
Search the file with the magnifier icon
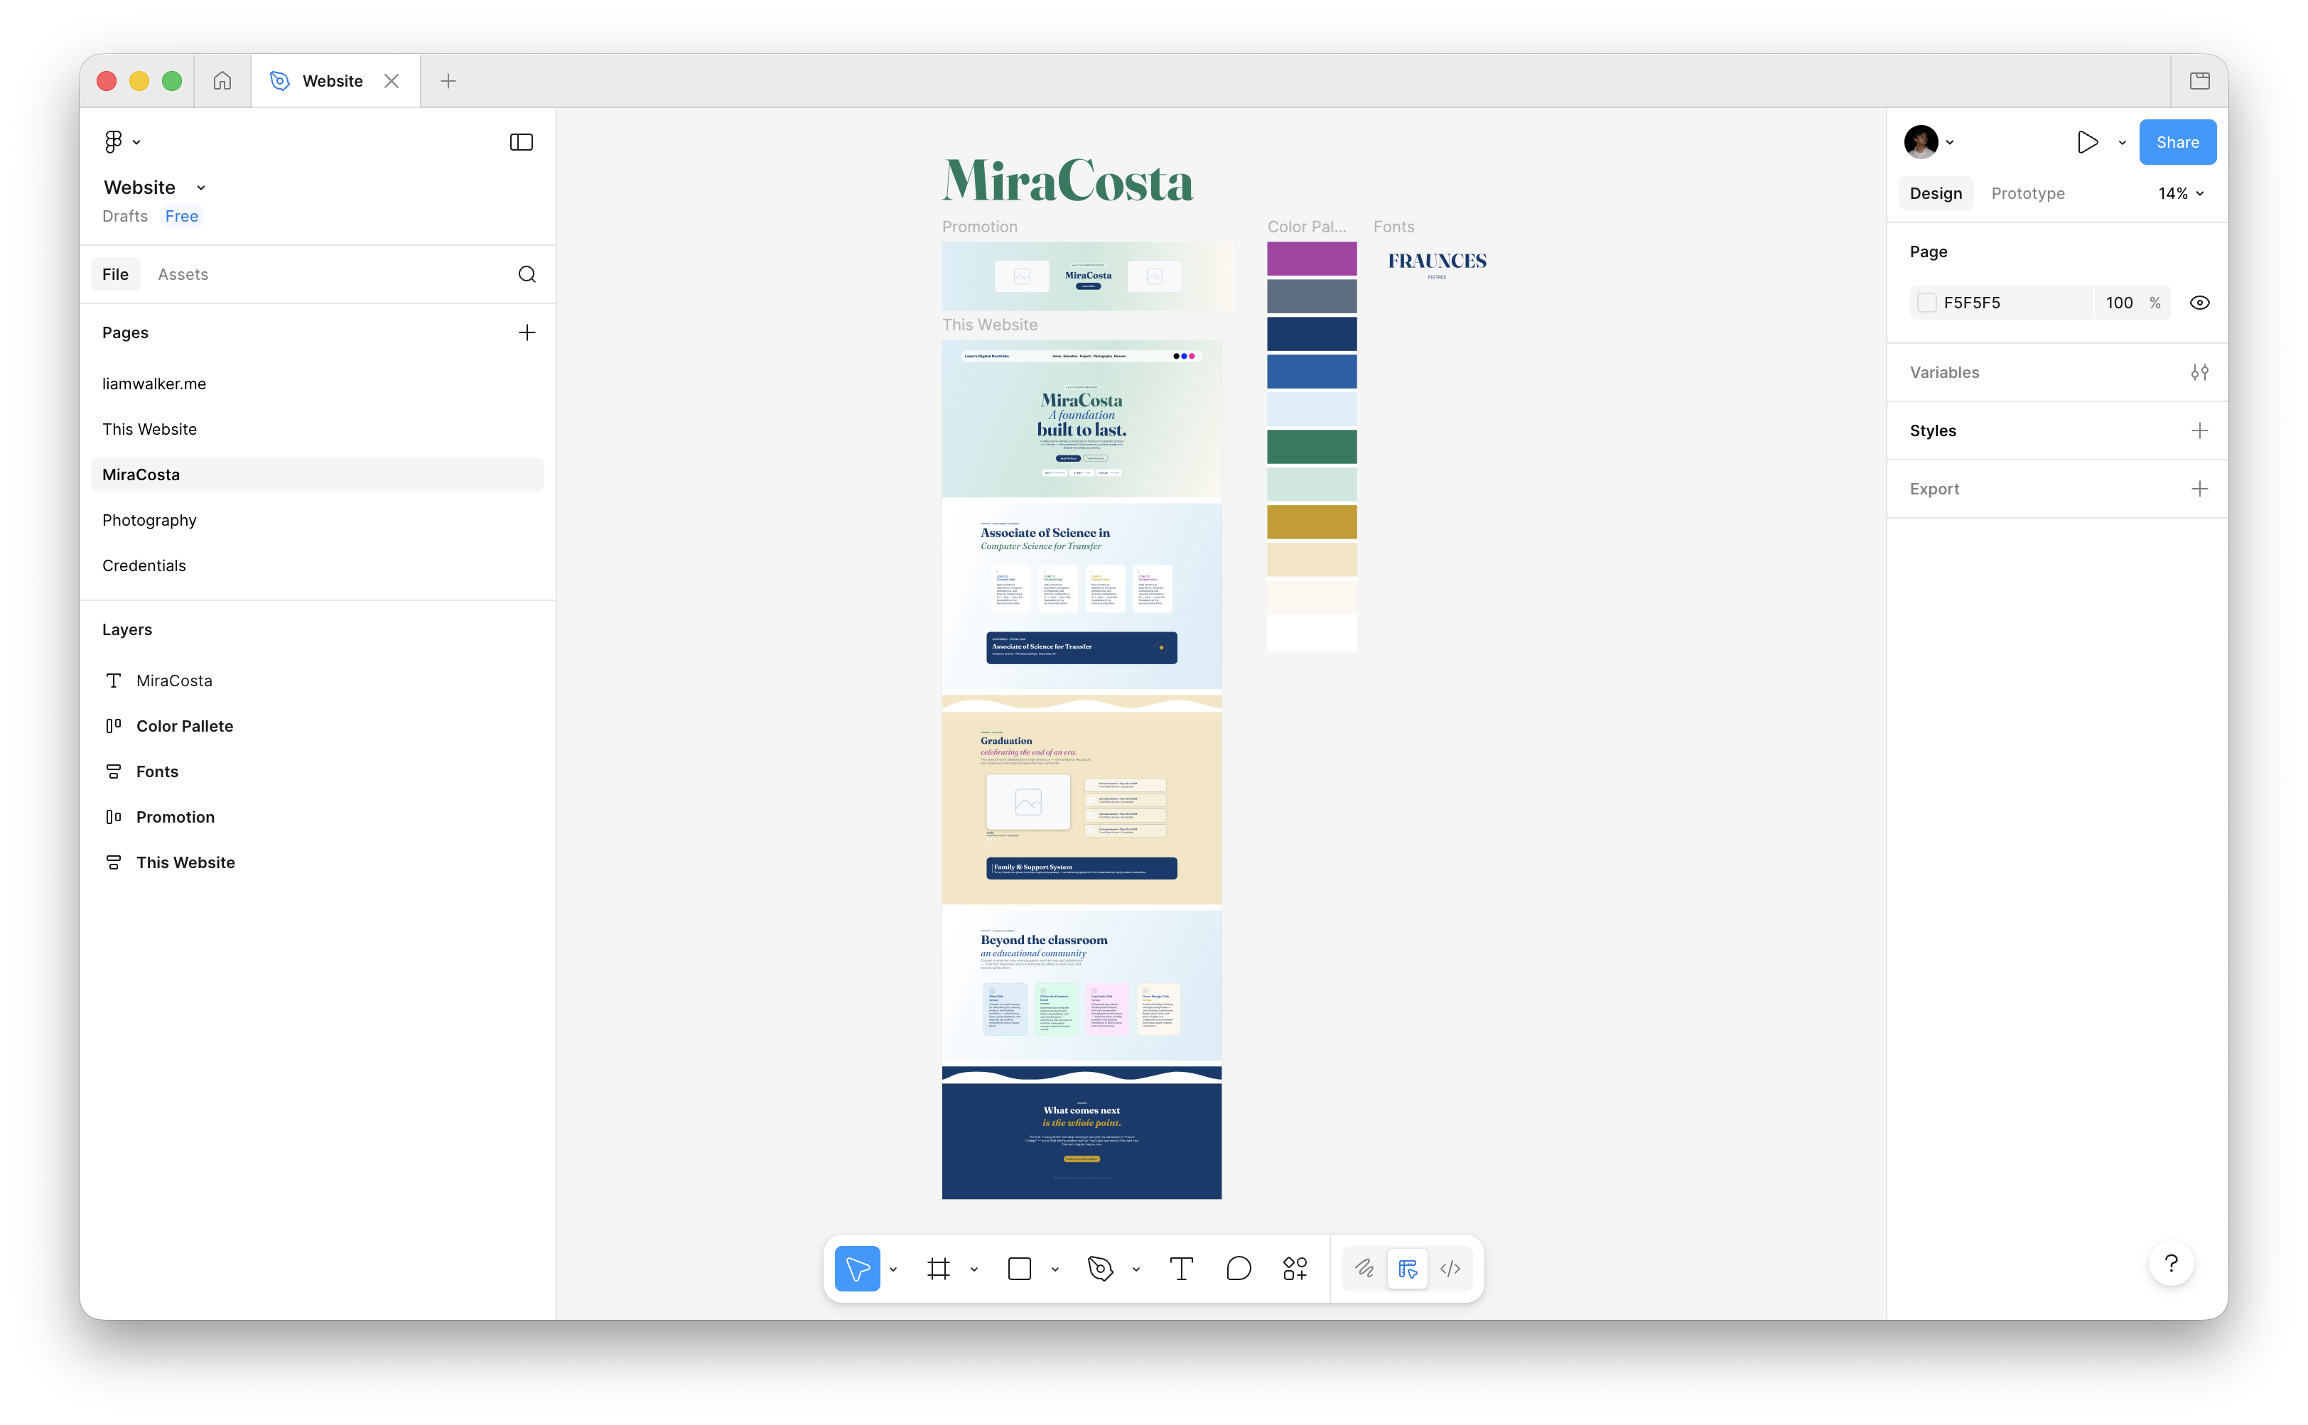[527, 274]
